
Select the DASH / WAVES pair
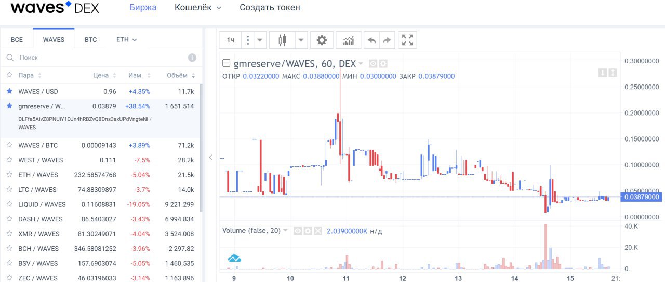coord(100,219)
